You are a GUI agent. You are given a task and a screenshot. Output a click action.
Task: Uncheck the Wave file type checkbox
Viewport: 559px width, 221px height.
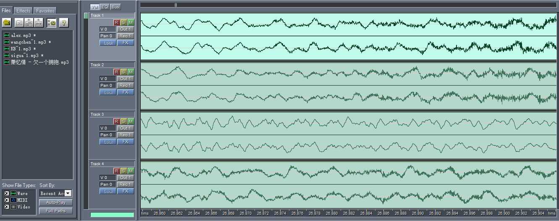click(7, 193)
